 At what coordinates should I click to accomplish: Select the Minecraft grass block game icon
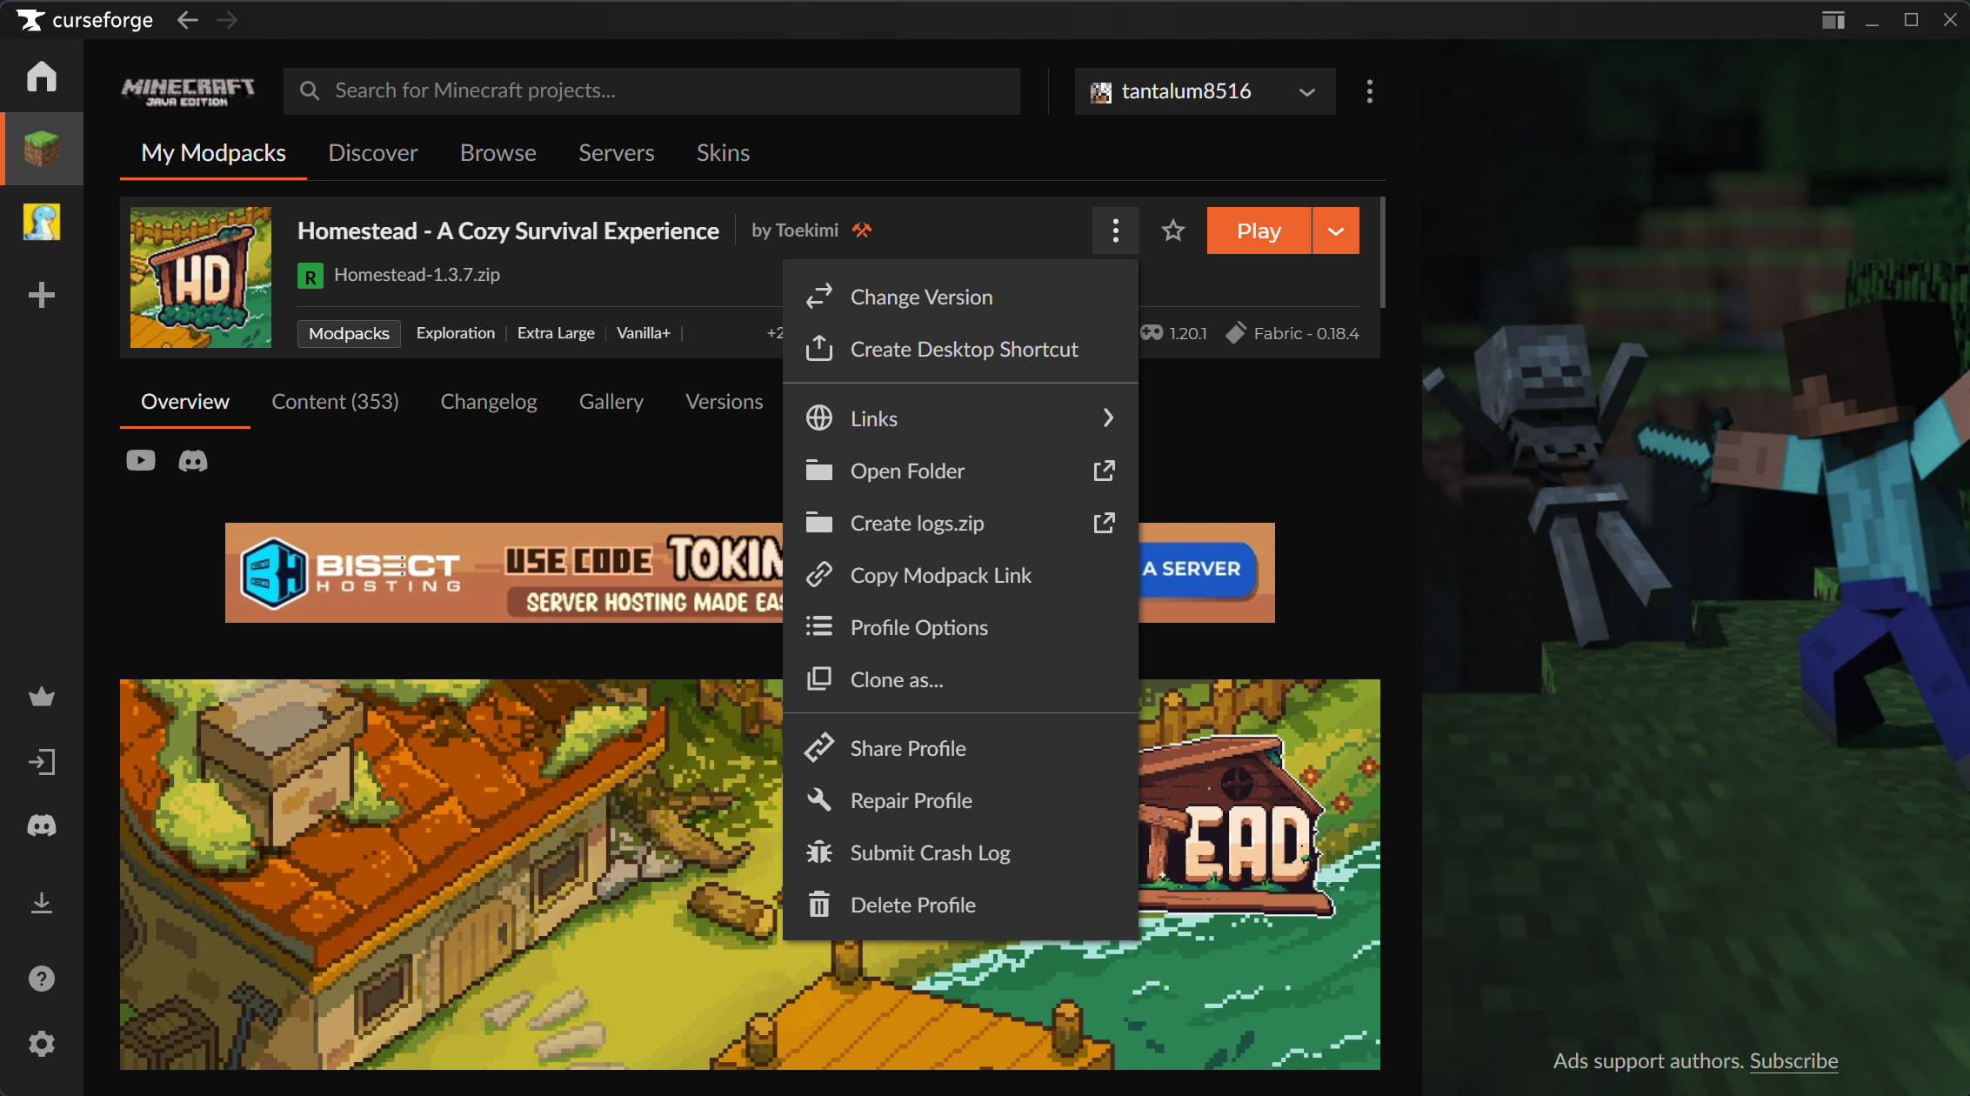tap(42, 149)
